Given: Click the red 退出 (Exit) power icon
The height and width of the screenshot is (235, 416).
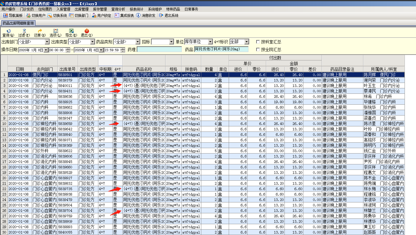Looking at the screenshot, I should coord(87,31).
